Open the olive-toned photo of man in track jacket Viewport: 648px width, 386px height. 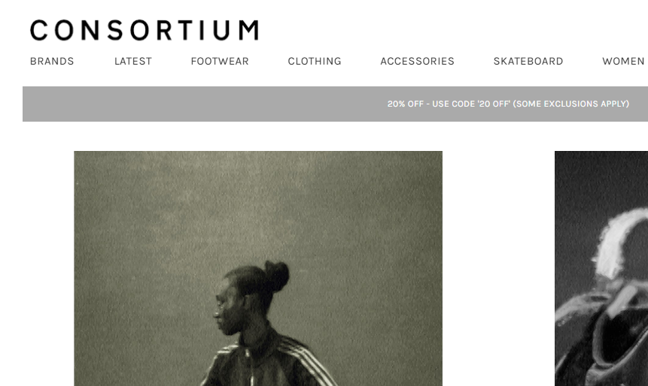(x=258, y=268)
